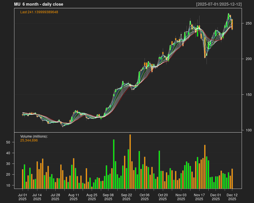Click the 150 price axis label
The height and width of the screenshot is (203, 254).
[248, 94]
